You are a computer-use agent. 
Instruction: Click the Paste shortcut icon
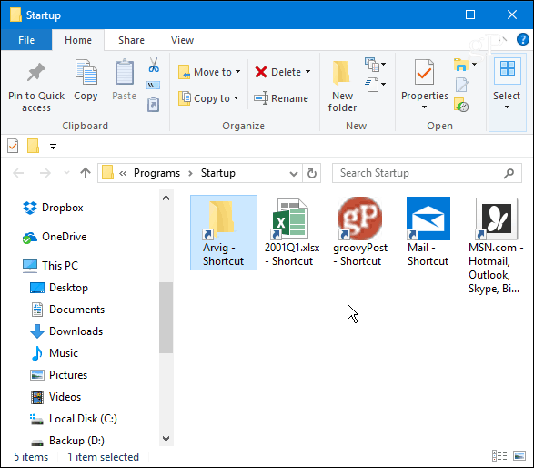153,105
